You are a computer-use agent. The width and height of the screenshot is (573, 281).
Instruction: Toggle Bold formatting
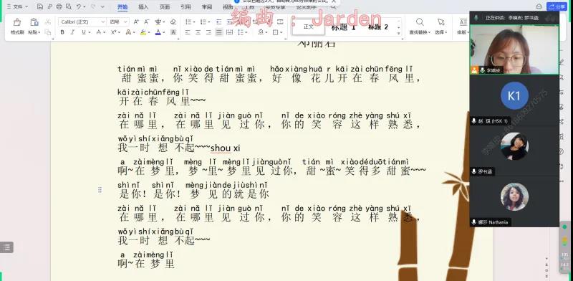coord(62,32)
